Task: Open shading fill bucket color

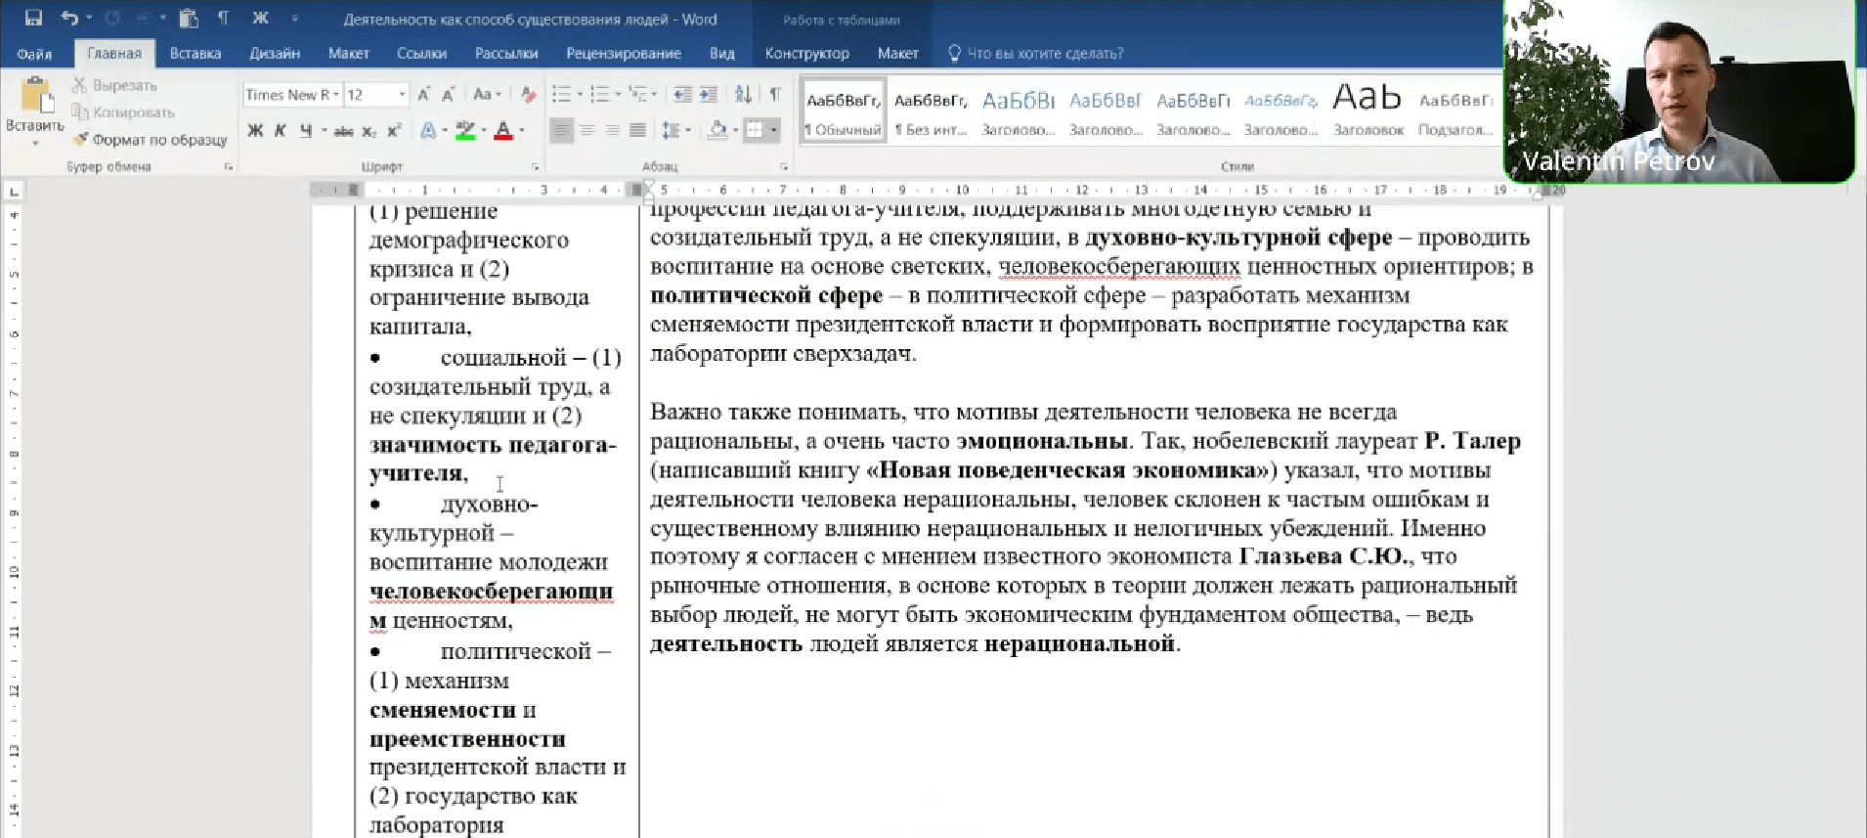Action: (x=718, y=130)
